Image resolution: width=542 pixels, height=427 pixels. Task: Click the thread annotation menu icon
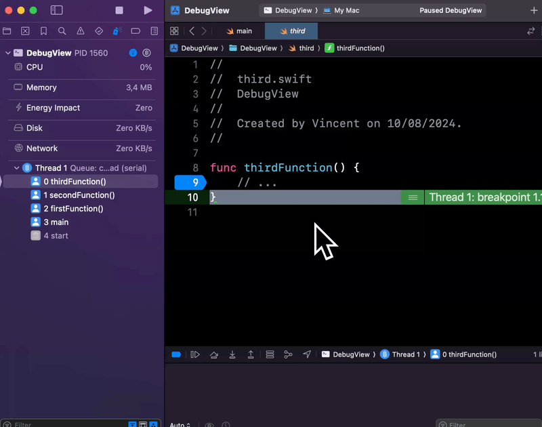[x=413, y=197]
